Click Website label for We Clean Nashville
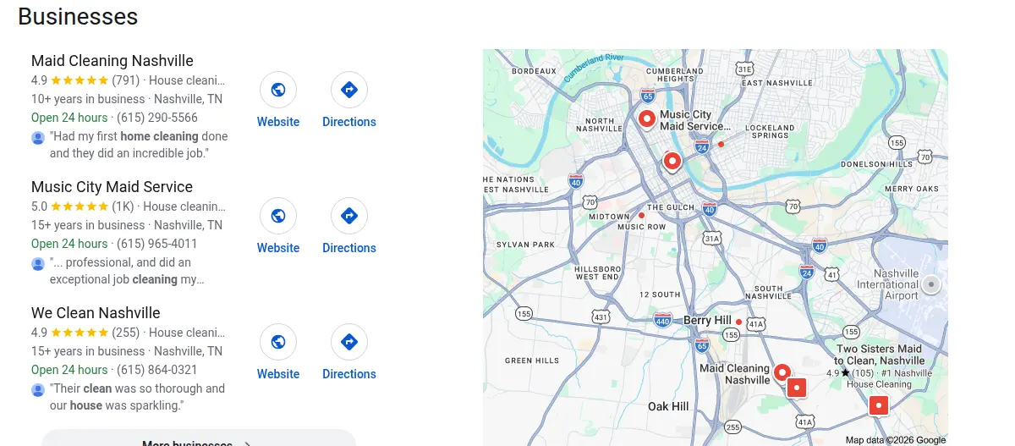 tap(278, 374)
